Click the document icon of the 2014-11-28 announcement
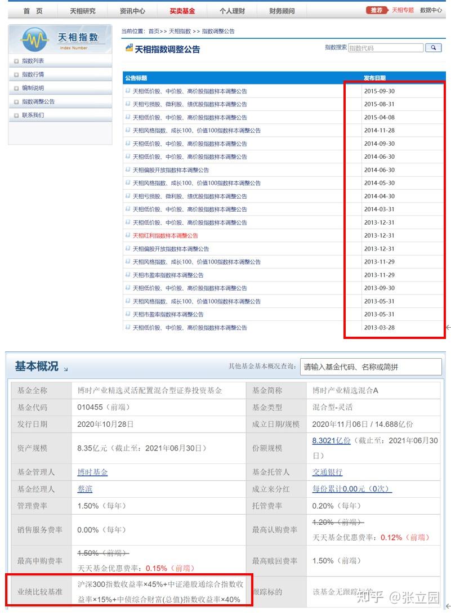The height and width of the screenshot is (616, 451). pos(128,130)
